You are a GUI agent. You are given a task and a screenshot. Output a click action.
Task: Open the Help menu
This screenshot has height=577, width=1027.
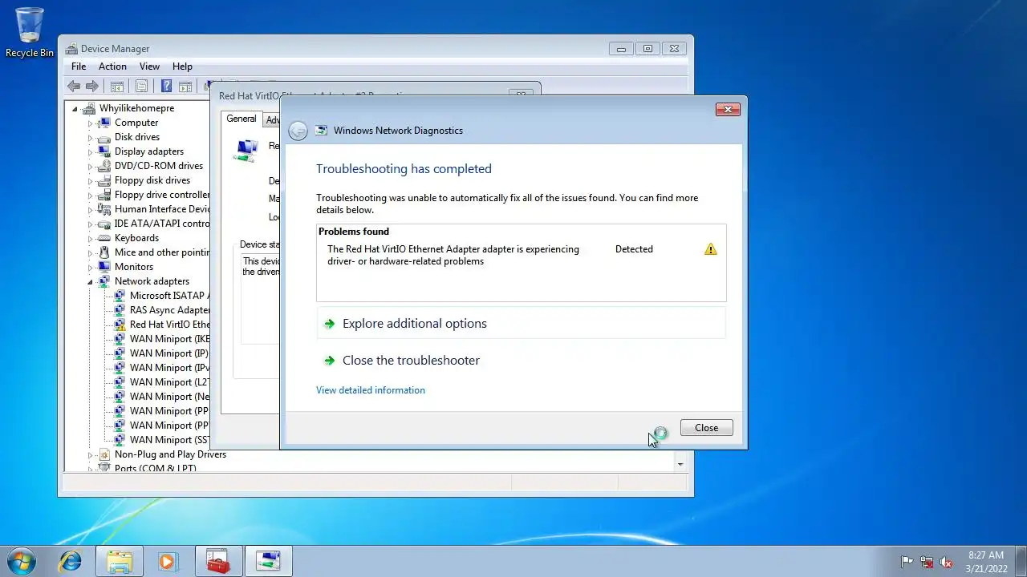coord(182,67)
